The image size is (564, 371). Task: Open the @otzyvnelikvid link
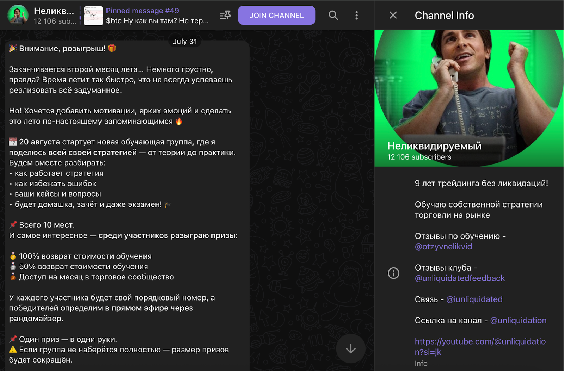(x=443, y=247)
